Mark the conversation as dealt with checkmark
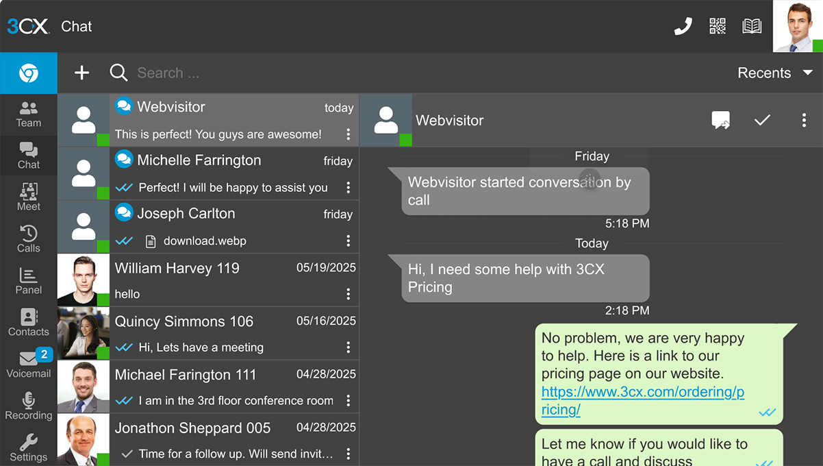823x466 pixels. coord(762,120)
